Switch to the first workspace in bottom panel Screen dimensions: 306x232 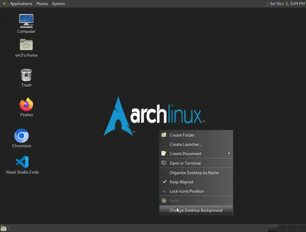(x=273, y=228)
